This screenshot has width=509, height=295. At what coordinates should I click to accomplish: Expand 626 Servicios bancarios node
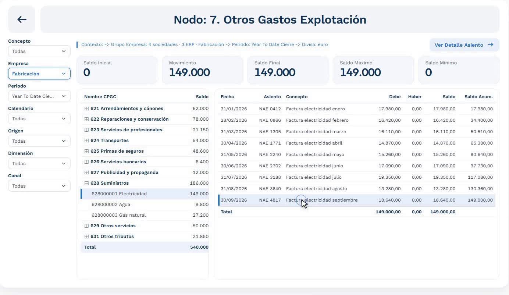(x=87, y=162)
